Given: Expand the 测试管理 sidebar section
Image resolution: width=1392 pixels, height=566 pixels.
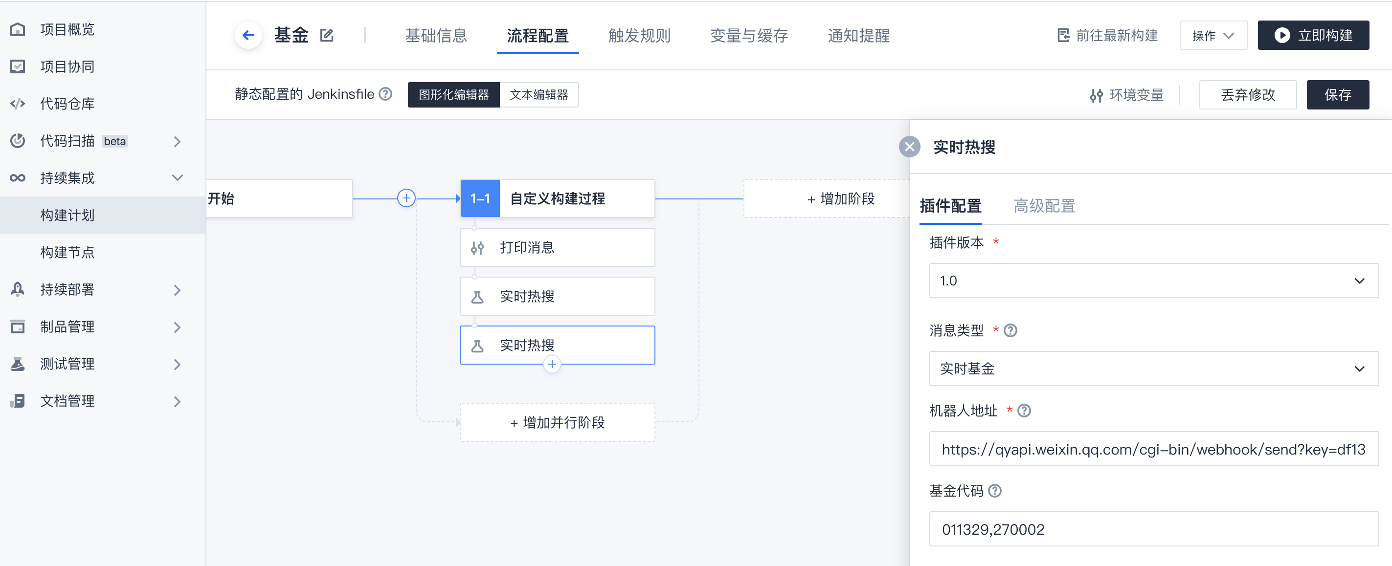Looking at the screenshot, I should 177,365.
